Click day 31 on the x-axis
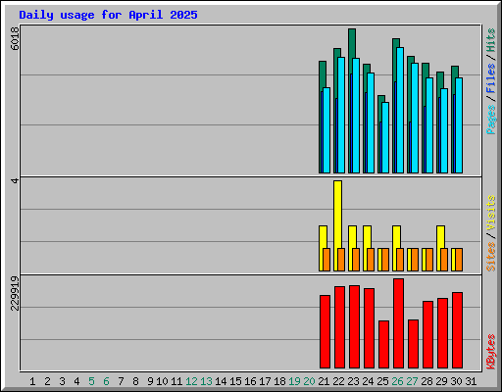The width and height of the screenshot is (502, 392). tap(471, 381)
